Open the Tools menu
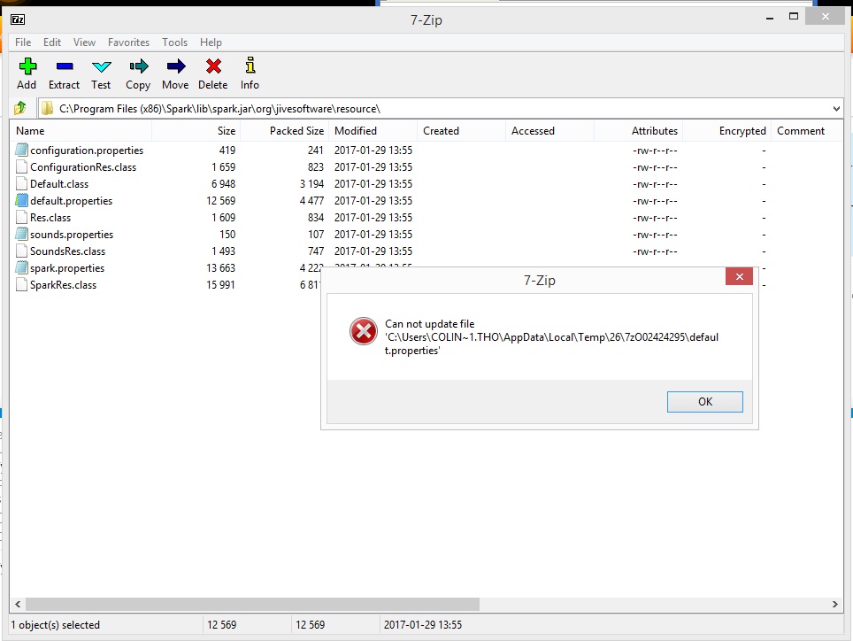This screenshot has height=641, width=853. [174, 42]
